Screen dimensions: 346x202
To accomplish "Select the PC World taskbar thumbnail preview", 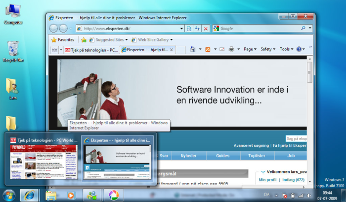I will point(43,159).
